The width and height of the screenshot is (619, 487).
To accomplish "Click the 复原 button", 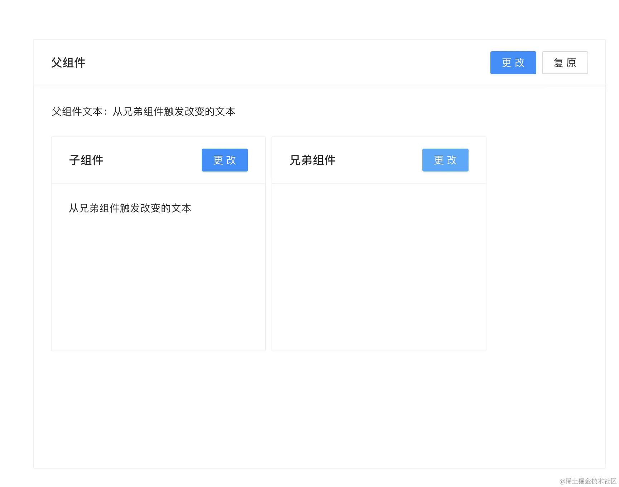I will tap(565, 63).
